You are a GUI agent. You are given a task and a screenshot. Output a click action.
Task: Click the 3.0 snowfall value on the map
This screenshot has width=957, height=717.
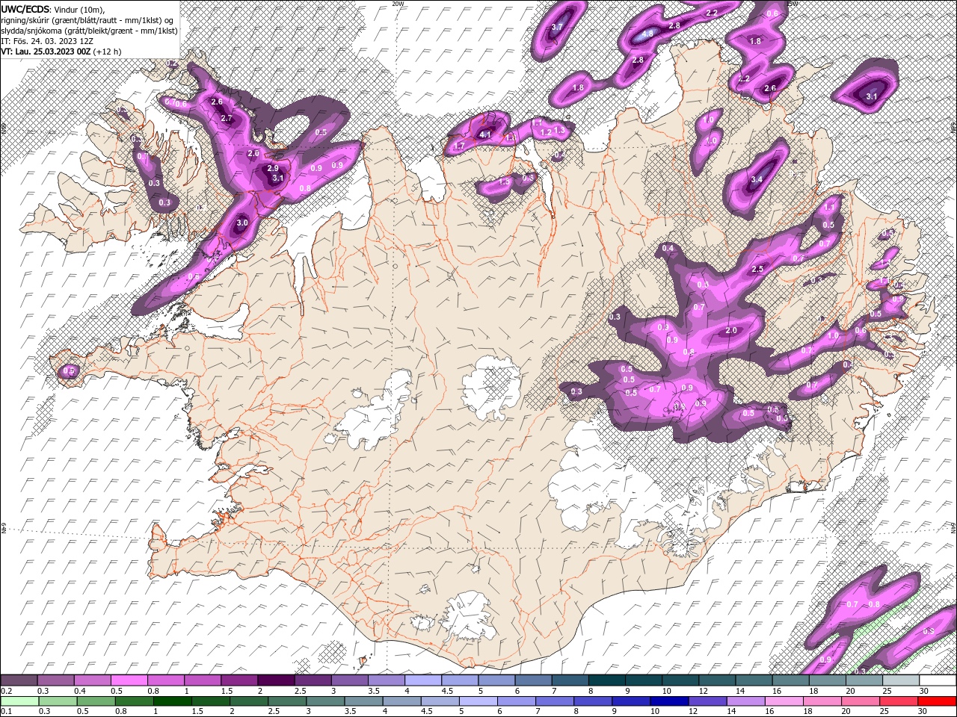(x=242, y=223)
